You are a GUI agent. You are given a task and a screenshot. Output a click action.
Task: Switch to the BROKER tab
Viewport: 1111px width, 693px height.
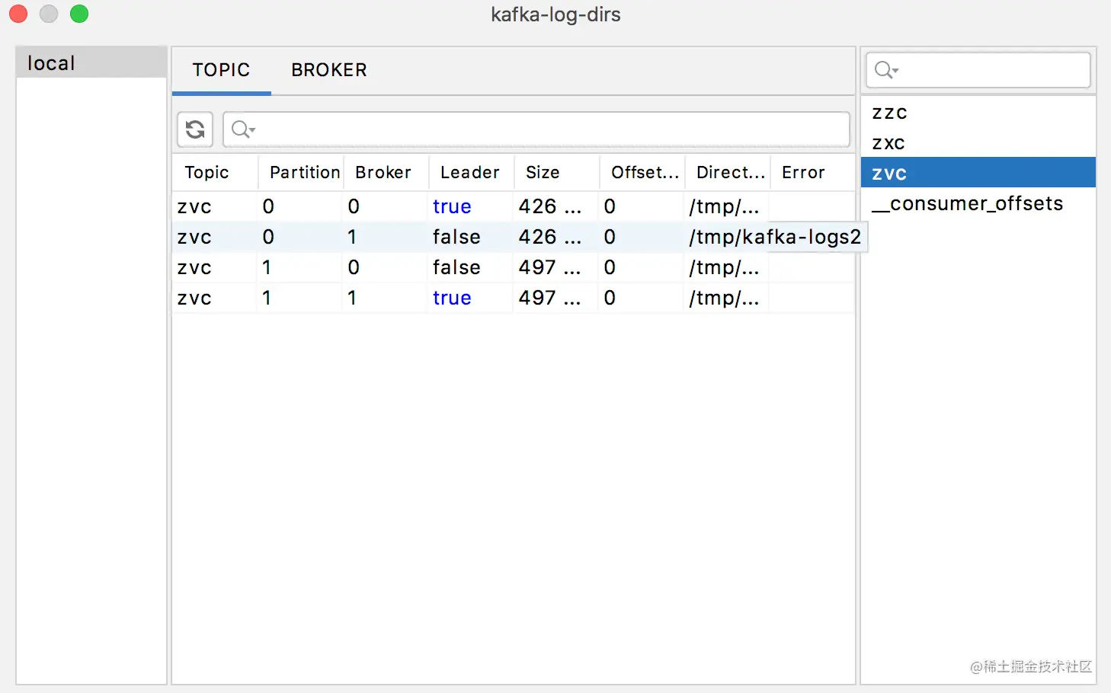point(328,70)
